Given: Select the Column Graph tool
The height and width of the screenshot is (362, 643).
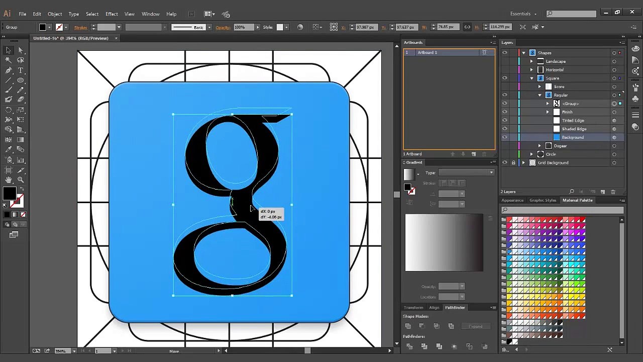Looking at the screenshot, I should (x=21, y=160).
